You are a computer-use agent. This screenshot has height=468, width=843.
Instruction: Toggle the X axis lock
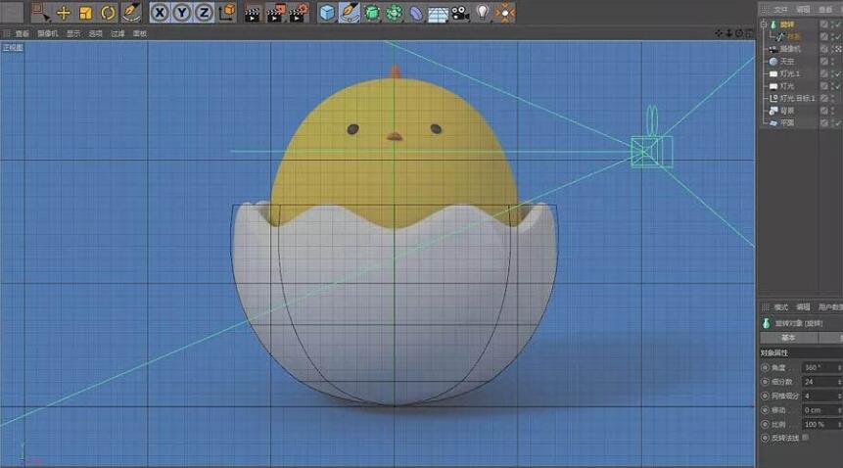pos(160,13)
